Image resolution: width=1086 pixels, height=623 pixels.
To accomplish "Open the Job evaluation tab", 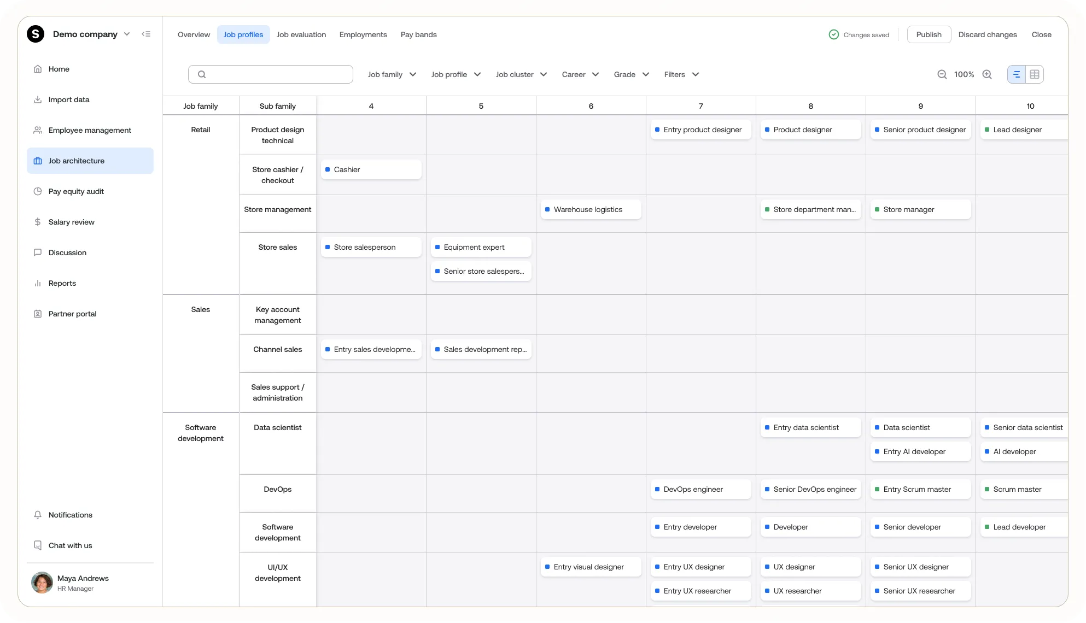I will 301,34.
